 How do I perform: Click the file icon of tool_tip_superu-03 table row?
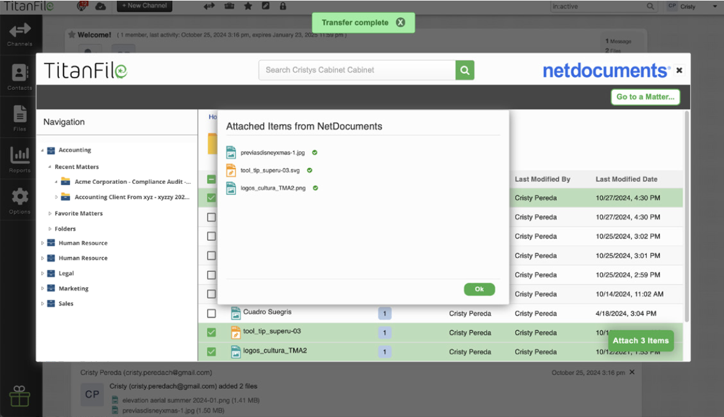pyautogui.click(x=235, y=332)
